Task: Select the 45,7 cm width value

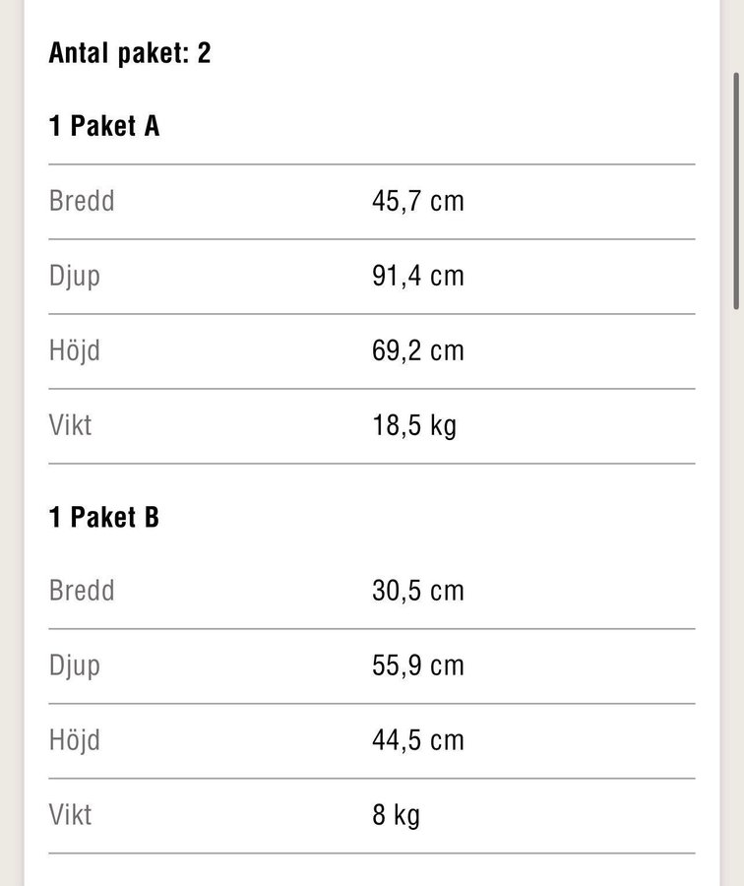Action: [x=417, y=201]
